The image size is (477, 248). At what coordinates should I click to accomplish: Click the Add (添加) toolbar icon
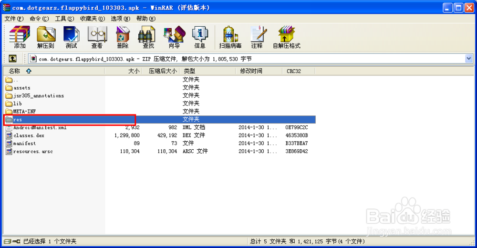[x=20, y=37]
